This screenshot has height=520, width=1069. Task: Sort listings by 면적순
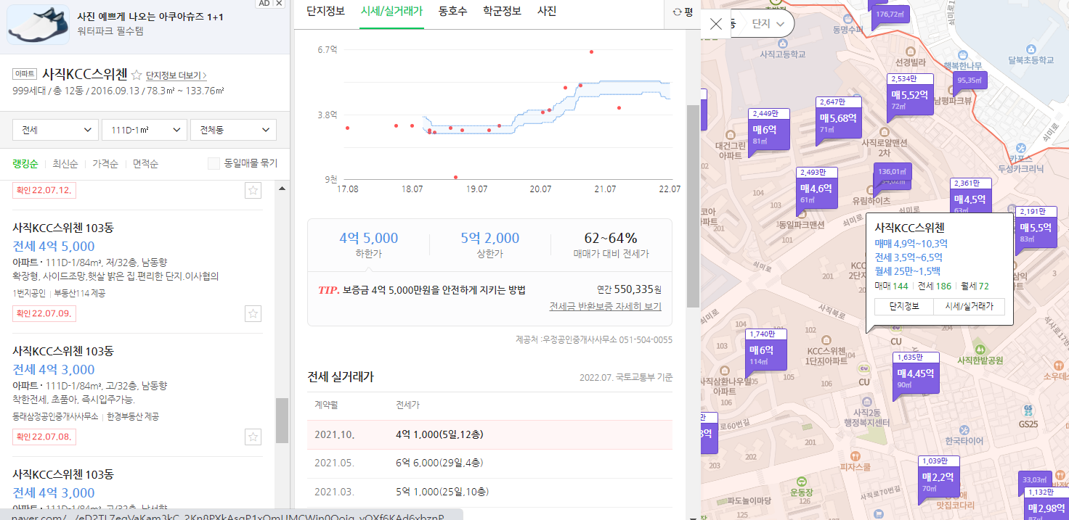(145, 163)
